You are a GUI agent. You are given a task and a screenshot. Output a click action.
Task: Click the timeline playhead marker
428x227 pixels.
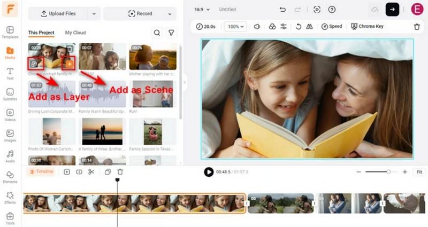pos(117,180)
